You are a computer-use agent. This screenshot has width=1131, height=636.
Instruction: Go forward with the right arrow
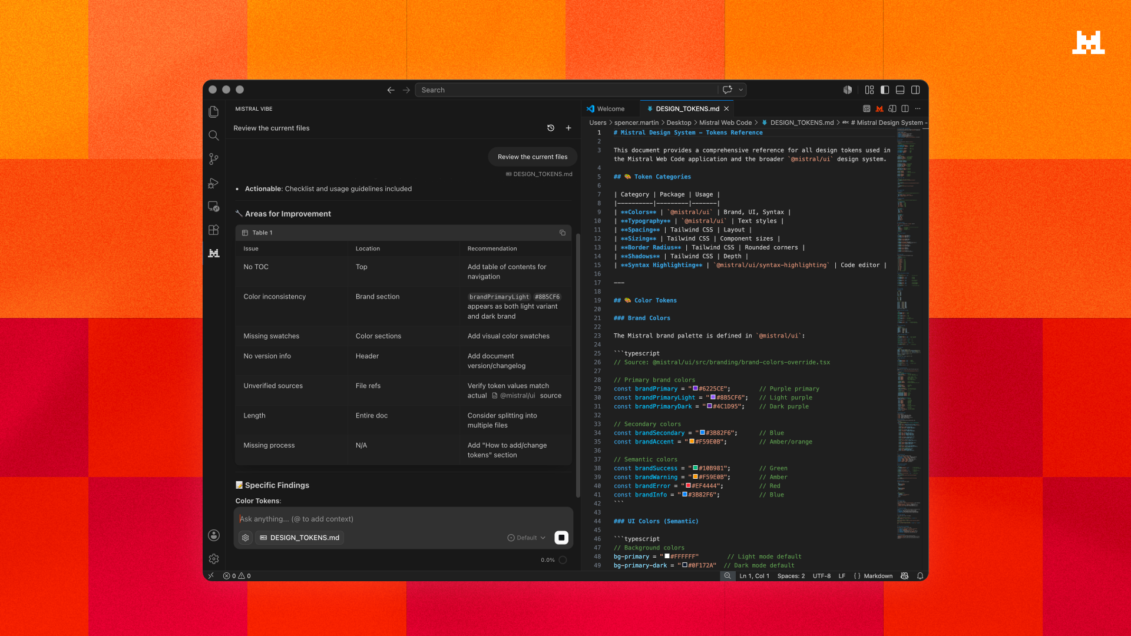[406, 90]
